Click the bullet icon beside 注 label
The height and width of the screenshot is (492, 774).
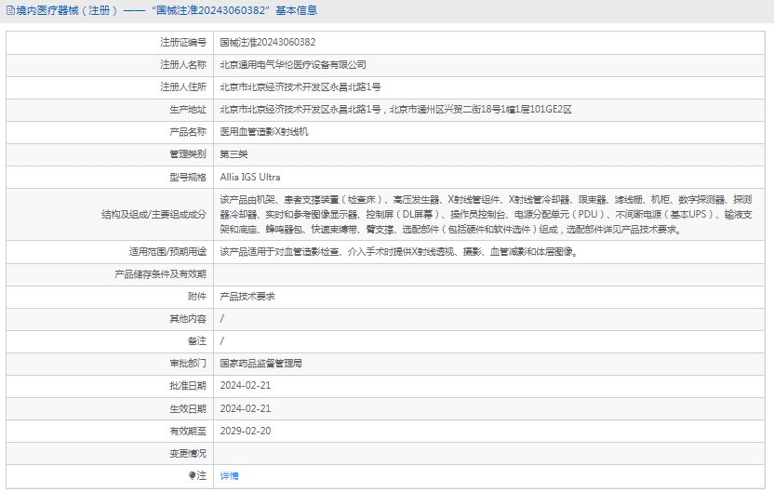point(193,475)
